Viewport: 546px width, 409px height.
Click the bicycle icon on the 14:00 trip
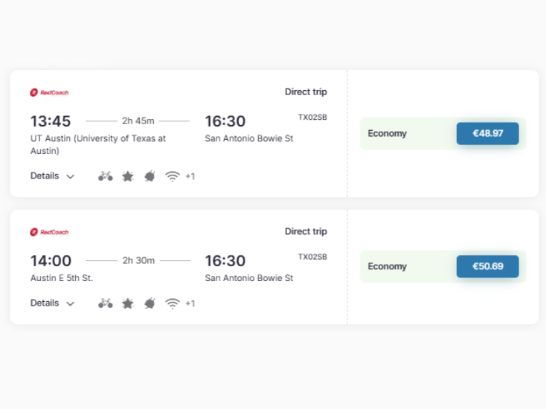(x=105, y=303)
